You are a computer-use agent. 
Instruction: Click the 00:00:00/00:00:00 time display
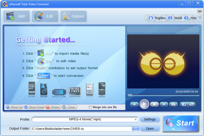[x=187, y=92]
